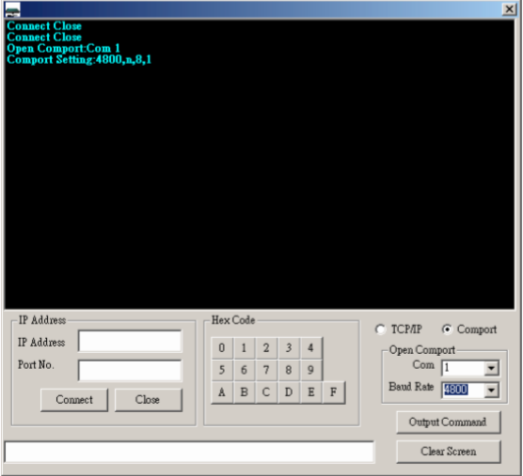Click the Connect button

click(74, 400)
